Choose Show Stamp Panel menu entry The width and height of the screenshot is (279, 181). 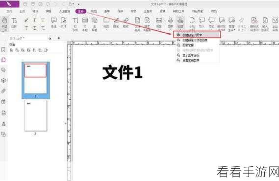click(197, 55)
